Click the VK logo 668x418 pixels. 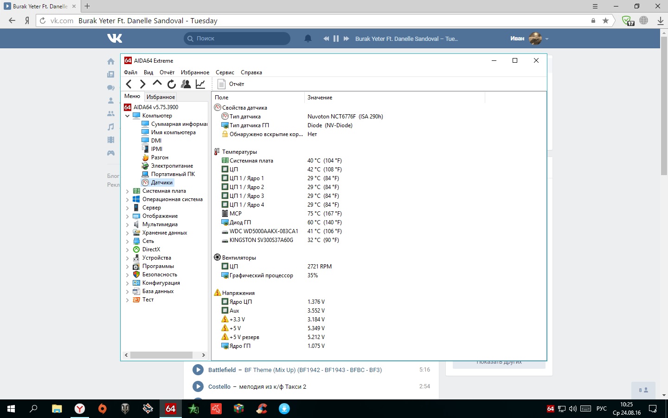tap(115, 39)
